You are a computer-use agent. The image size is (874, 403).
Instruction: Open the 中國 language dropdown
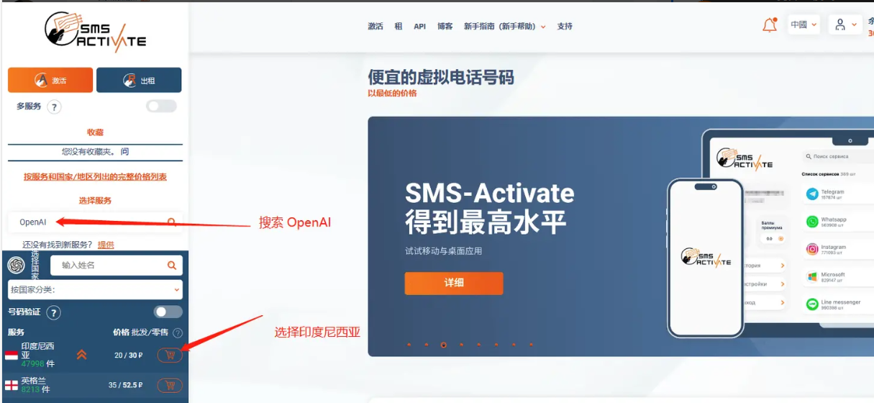tap(804, 24)
